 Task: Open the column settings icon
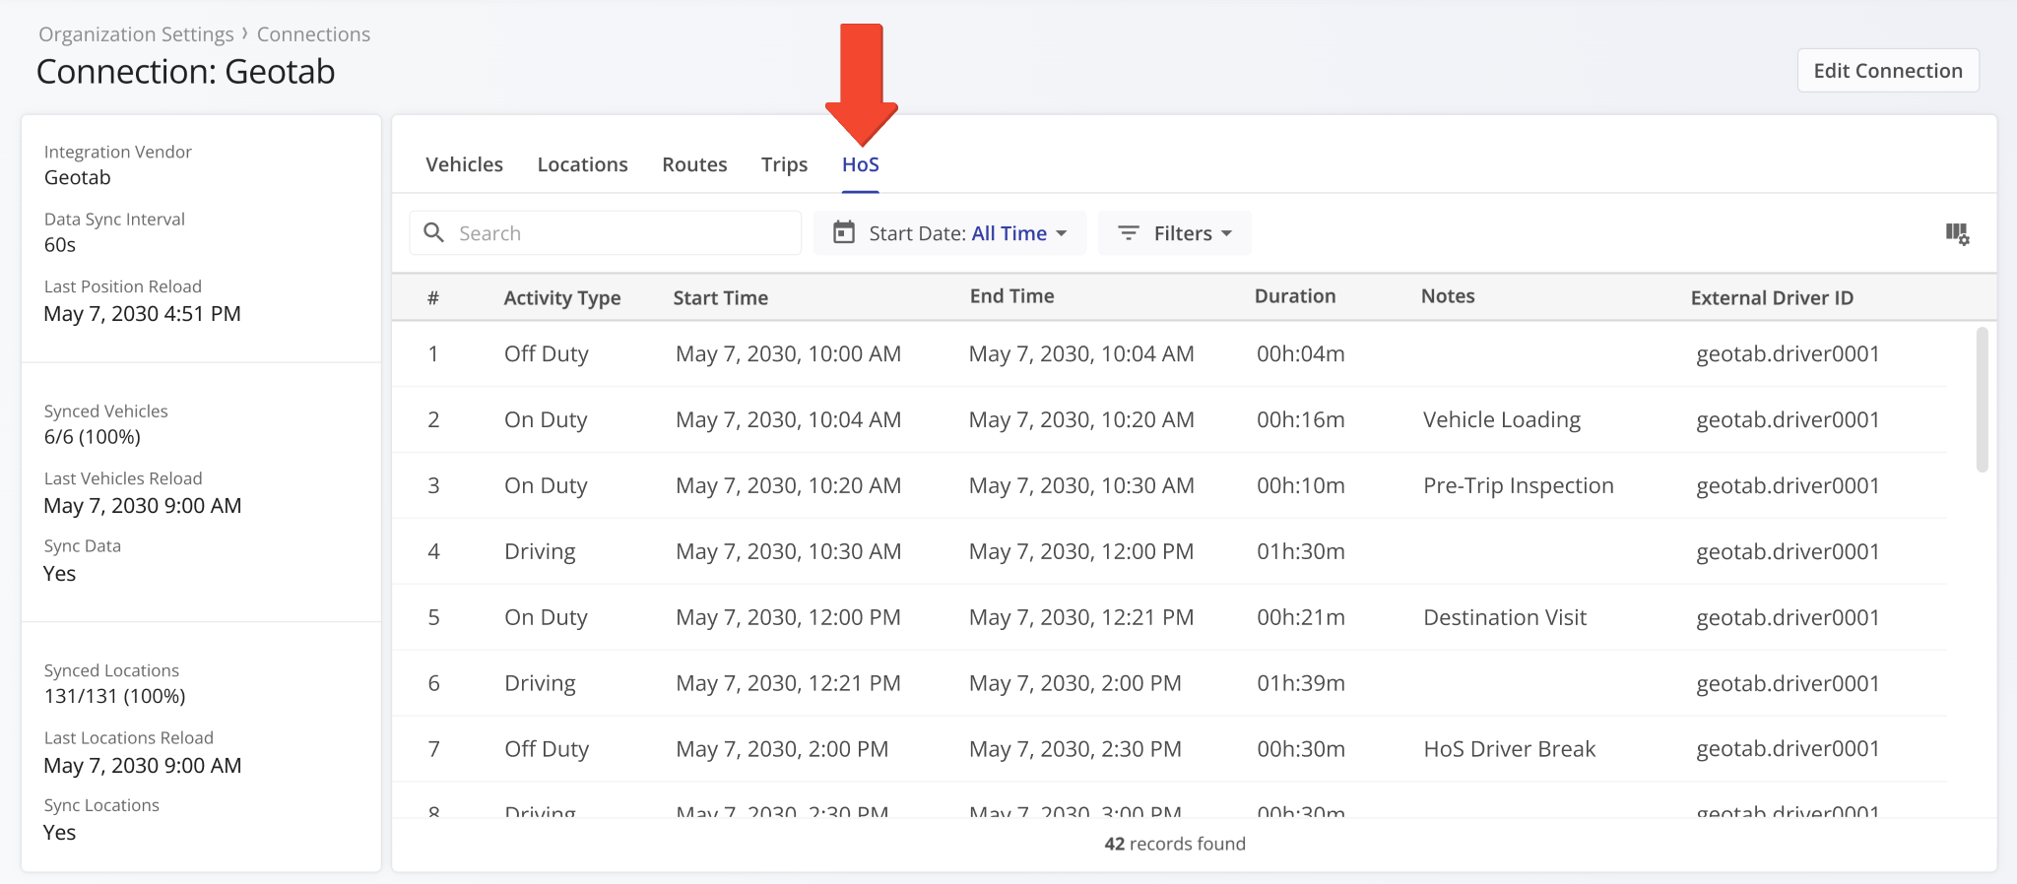(1957, 233)
